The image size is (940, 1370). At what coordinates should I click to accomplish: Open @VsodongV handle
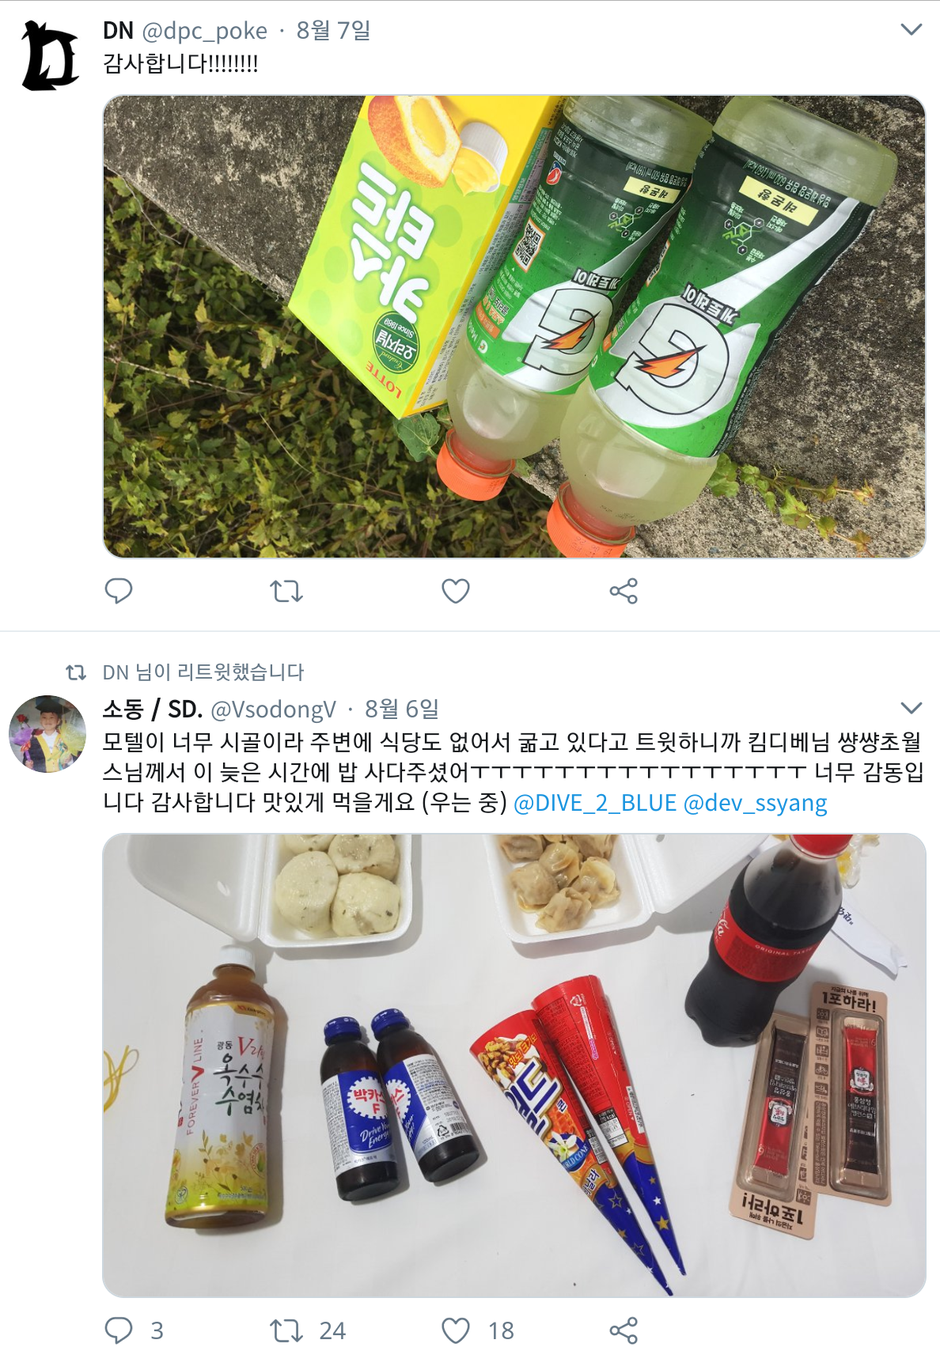point(273,710)
